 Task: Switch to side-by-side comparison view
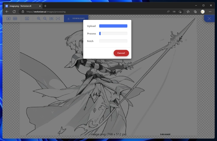[x=15, y=19]
